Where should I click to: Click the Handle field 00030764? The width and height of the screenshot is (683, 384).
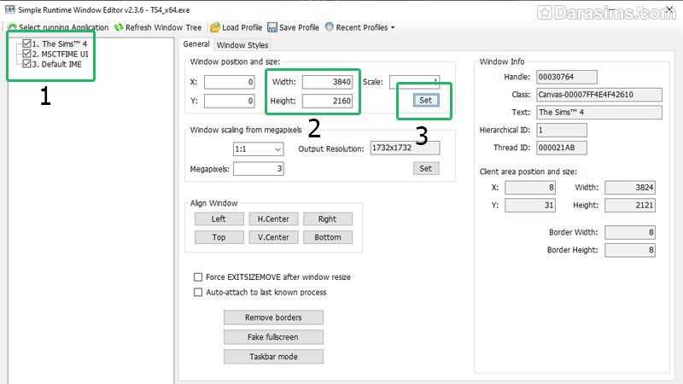(x=566, y=77)
